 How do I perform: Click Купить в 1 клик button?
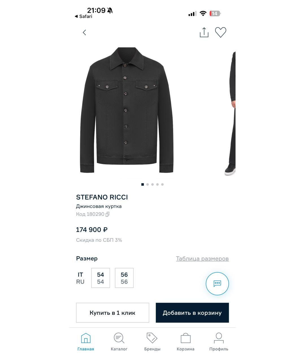click(x=112, y=313)
